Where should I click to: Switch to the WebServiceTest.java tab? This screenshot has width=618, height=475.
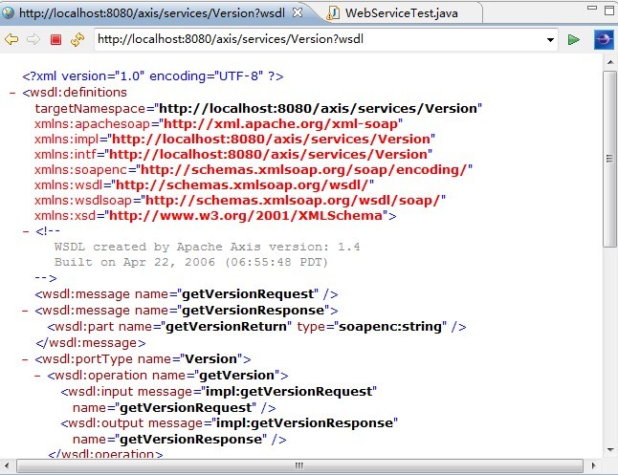pos(401,13)
